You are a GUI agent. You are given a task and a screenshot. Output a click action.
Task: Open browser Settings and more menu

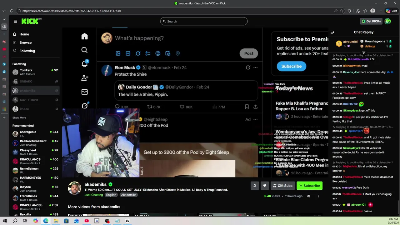pyautogui.click(x=380, y=11)
